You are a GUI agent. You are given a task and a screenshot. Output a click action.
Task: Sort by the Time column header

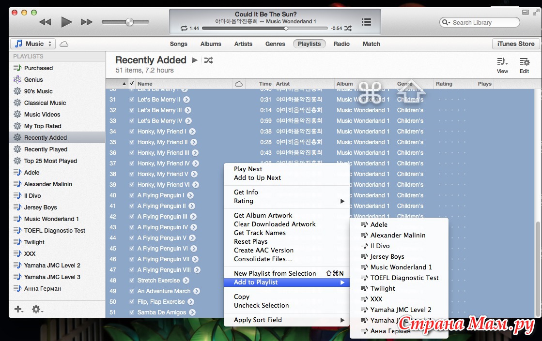pos(265,84)
